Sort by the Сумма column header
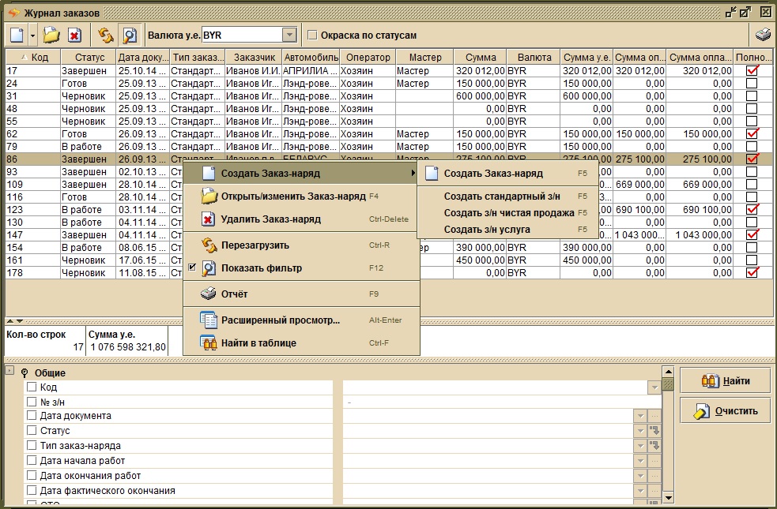 pos(480,58)
